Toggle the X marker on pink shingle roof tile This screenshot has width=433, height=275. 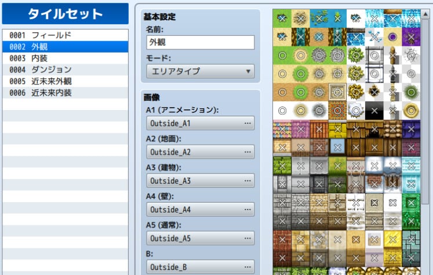(x=300, y=129)
